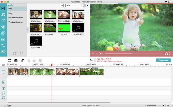Click the timecode display 00:00:16:20
The height and width of the screenshot is (107, 173).
tap(104, 59)
